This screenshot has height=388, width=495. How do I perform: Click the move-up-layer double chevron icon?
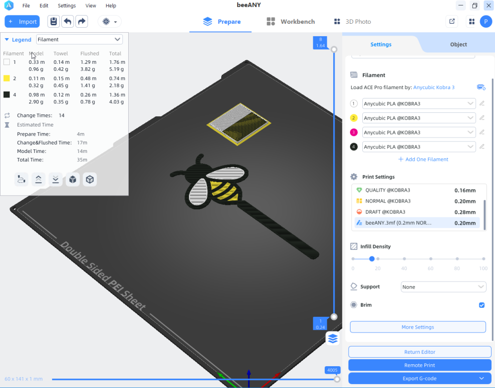[38, 180]
